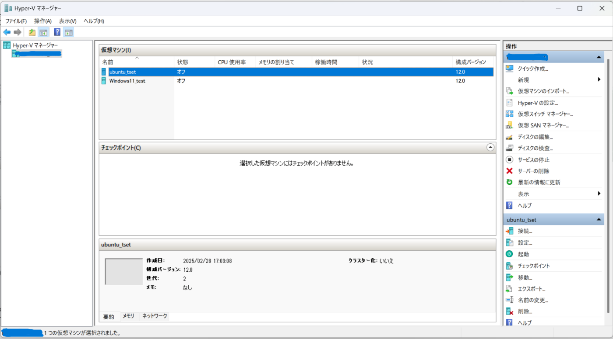613x339 pixels.
Task: Open the 操作(A) menu
Action: (x=43, y=21)
